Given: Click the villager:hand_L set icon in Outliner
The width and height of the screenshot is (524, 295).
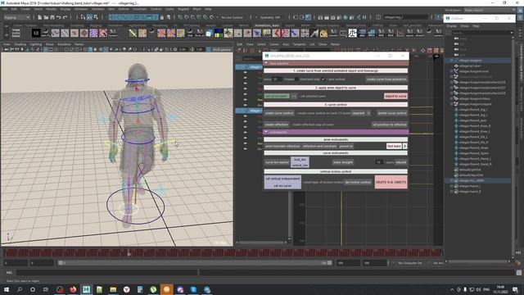Looking at the screenshot, I should point(456,186).
